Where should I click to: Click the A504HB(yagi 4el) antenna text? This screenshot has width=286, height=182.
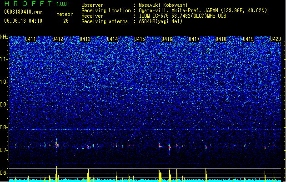click(161, 21)
